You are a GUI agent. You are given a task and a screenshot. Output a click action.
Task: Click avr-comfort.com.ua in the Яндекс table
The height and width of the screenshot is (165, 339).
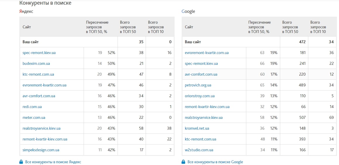click(x=39, y=96)
